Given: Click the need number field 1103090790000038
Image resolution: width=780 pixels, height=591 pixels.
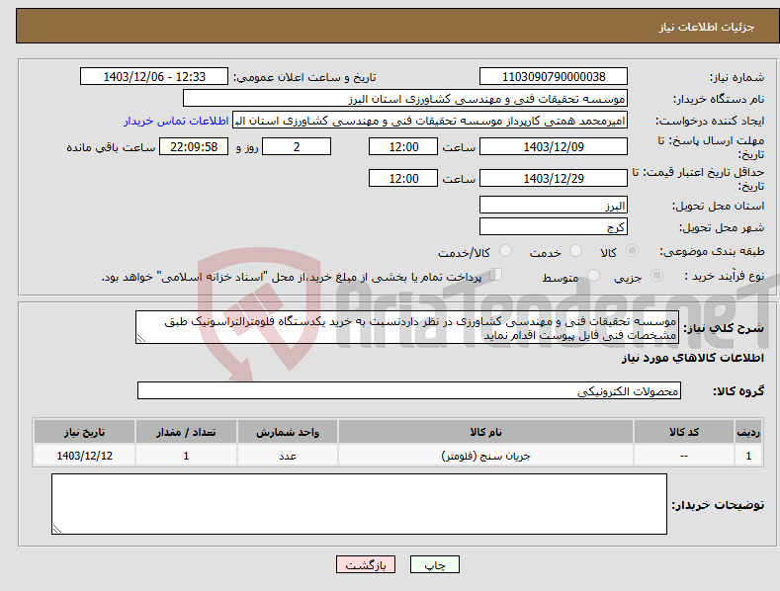Looking at the screenshot, I should [554, 77].
